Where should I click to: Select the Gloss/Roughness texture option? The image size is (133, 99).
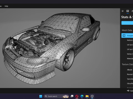[x=130, y=84]
